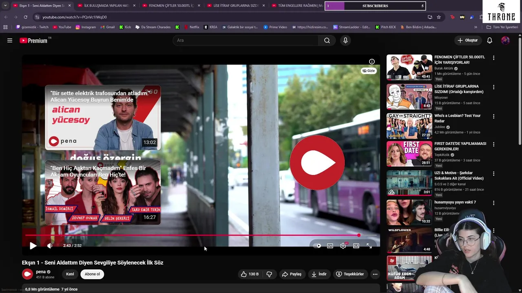Image resolution: width=522 pixels, height=293 pixels.
Task: Open options for UZI & Motive video
Action: 493,173
